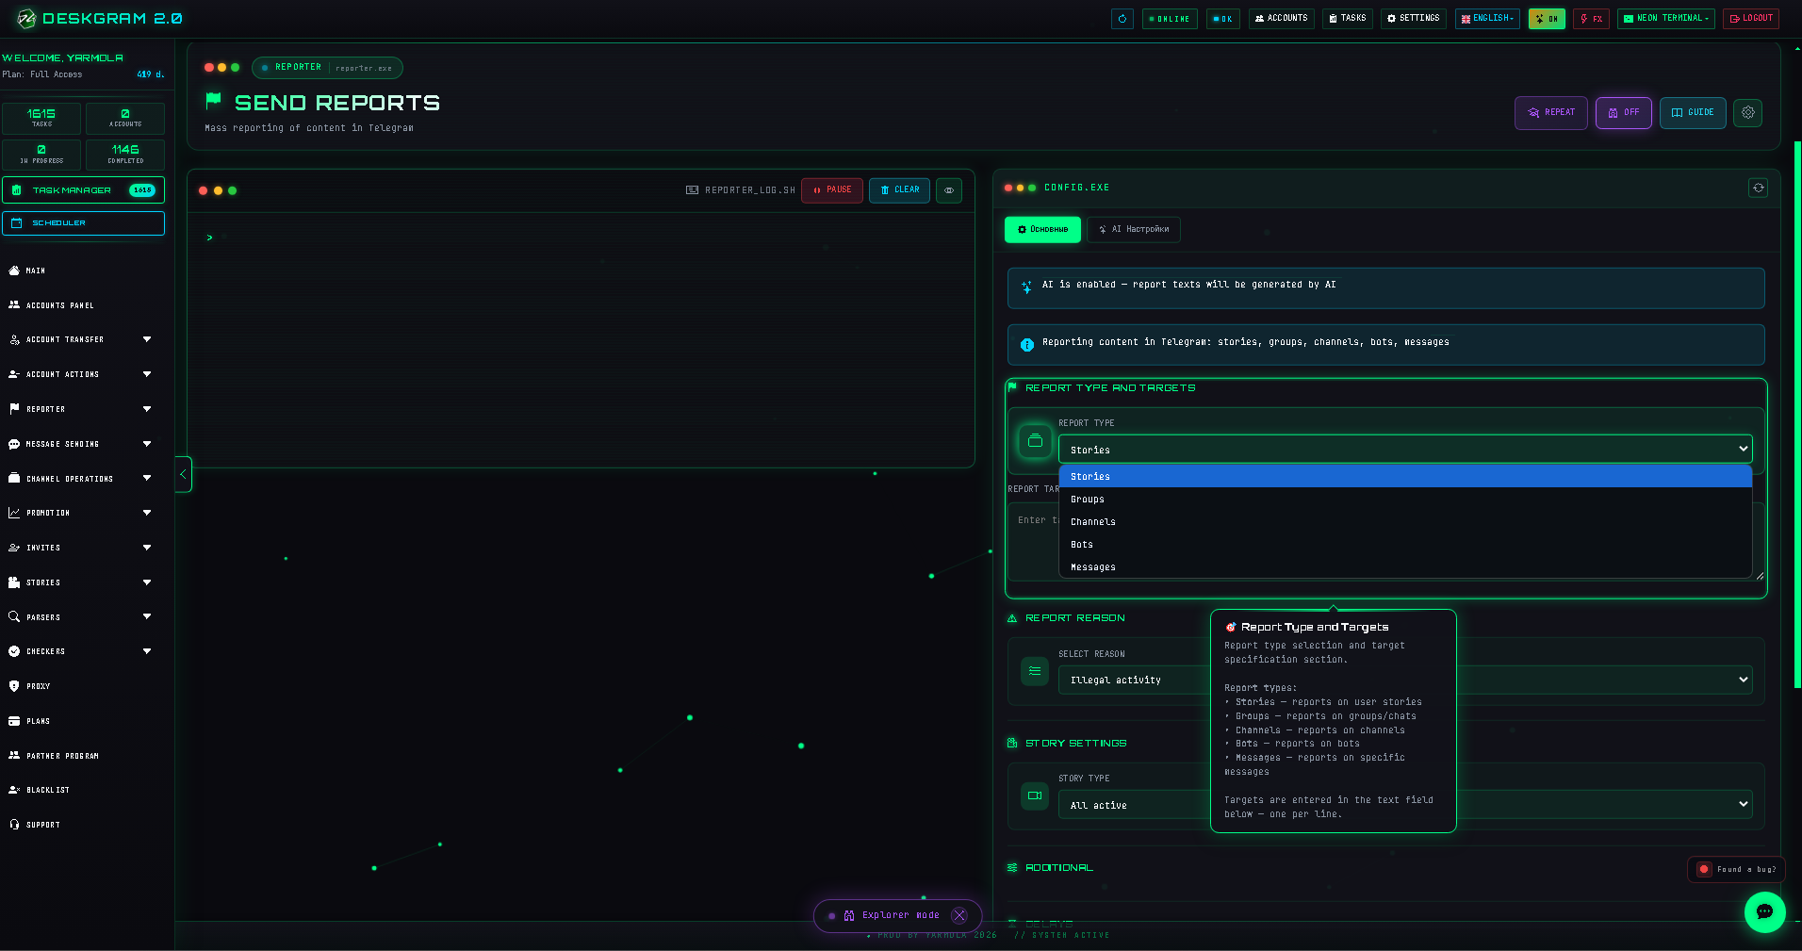This screenshot has width=1802, height=951.
Task: Toggle the green ON animation switch
Action: (x=1547, y=19)
